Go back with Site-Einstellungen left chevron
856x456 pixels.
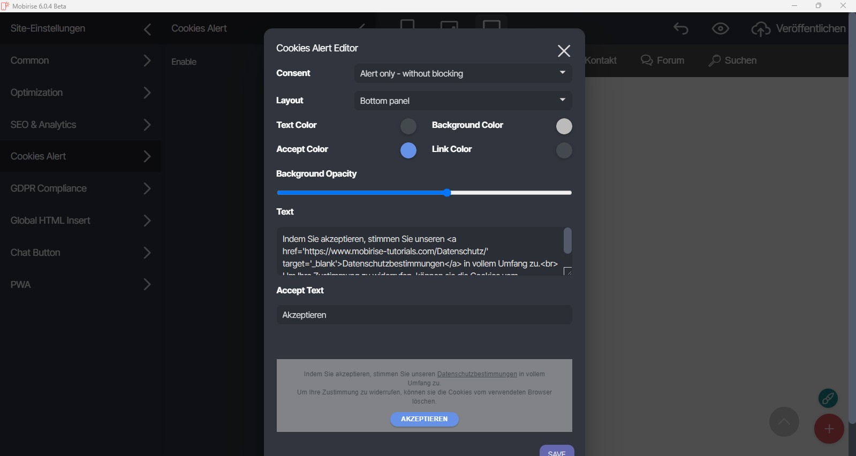click(x=148, y=29)
